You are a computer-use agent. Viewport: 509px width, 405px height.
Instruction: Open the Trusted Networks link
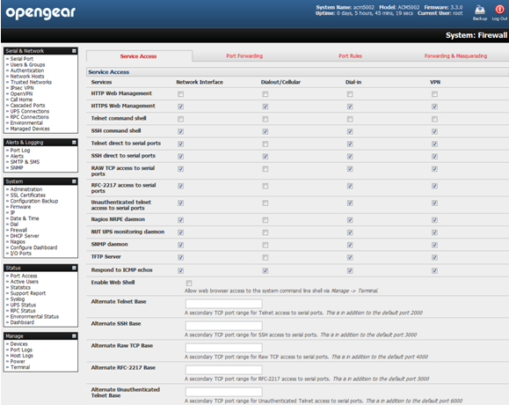[31, 82]
